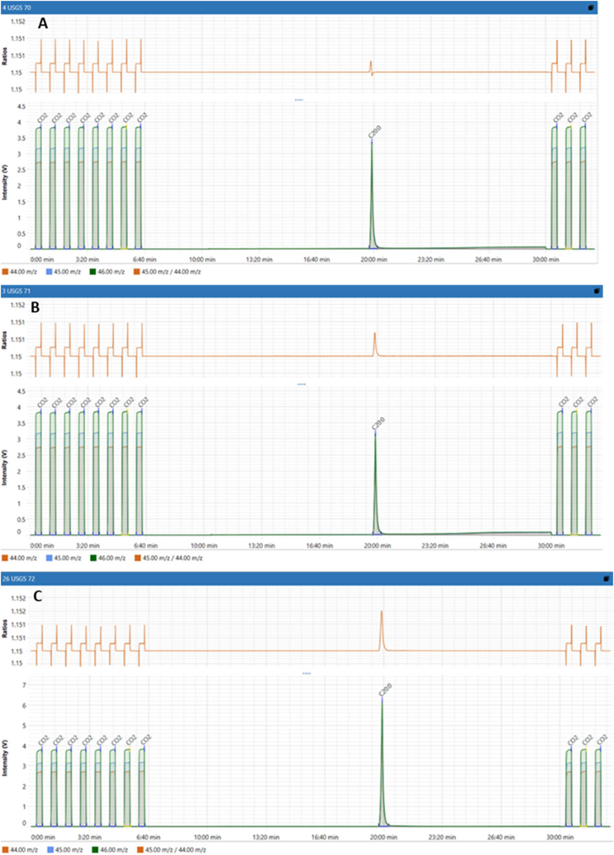Click the Ratios axis title in USGS 72 panel

(x=5, y=629)
